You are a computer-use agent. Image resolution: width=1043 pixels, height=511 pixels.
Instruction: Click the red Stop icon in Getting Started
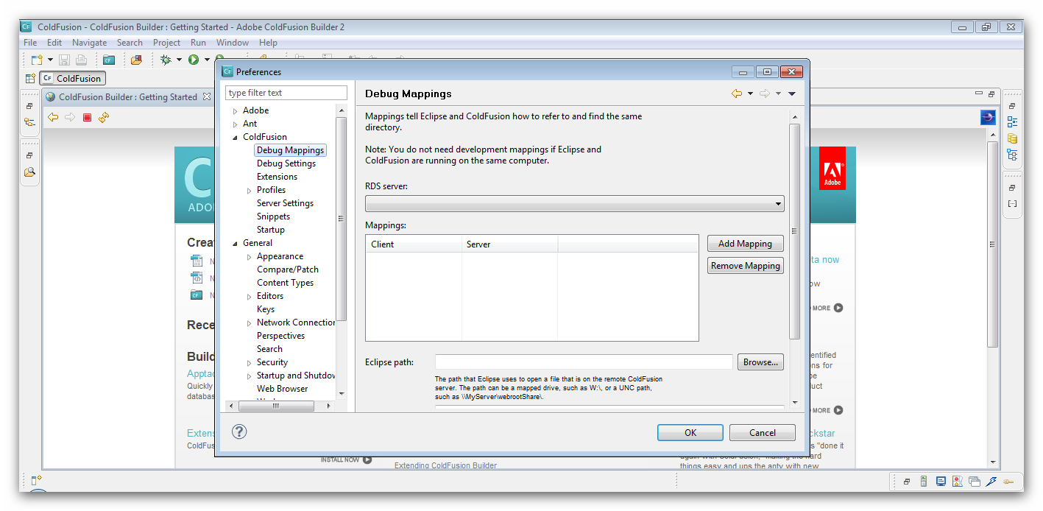pyautogui.click(x=87, y=117)
